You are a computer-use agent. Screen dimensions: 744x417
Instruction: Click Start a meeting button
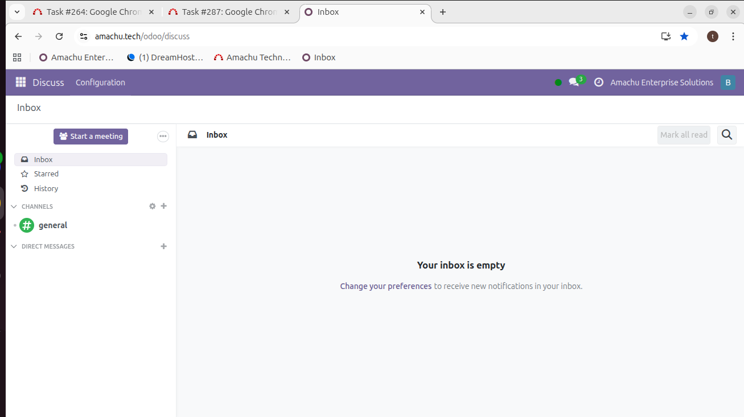pos(91,137)
